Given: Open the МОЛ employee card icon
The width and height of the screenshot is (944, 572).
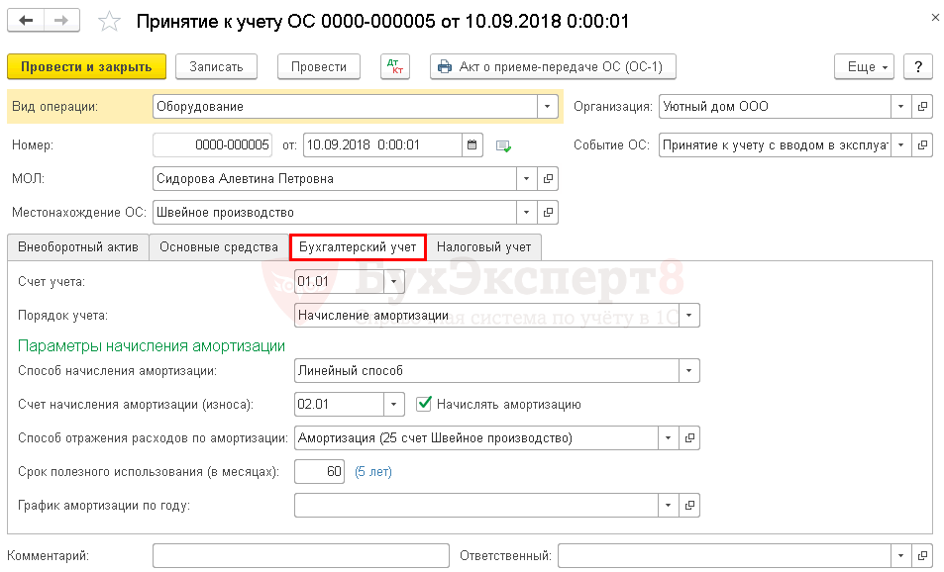Looking at the screenshot, I should (x=548, y=179).
